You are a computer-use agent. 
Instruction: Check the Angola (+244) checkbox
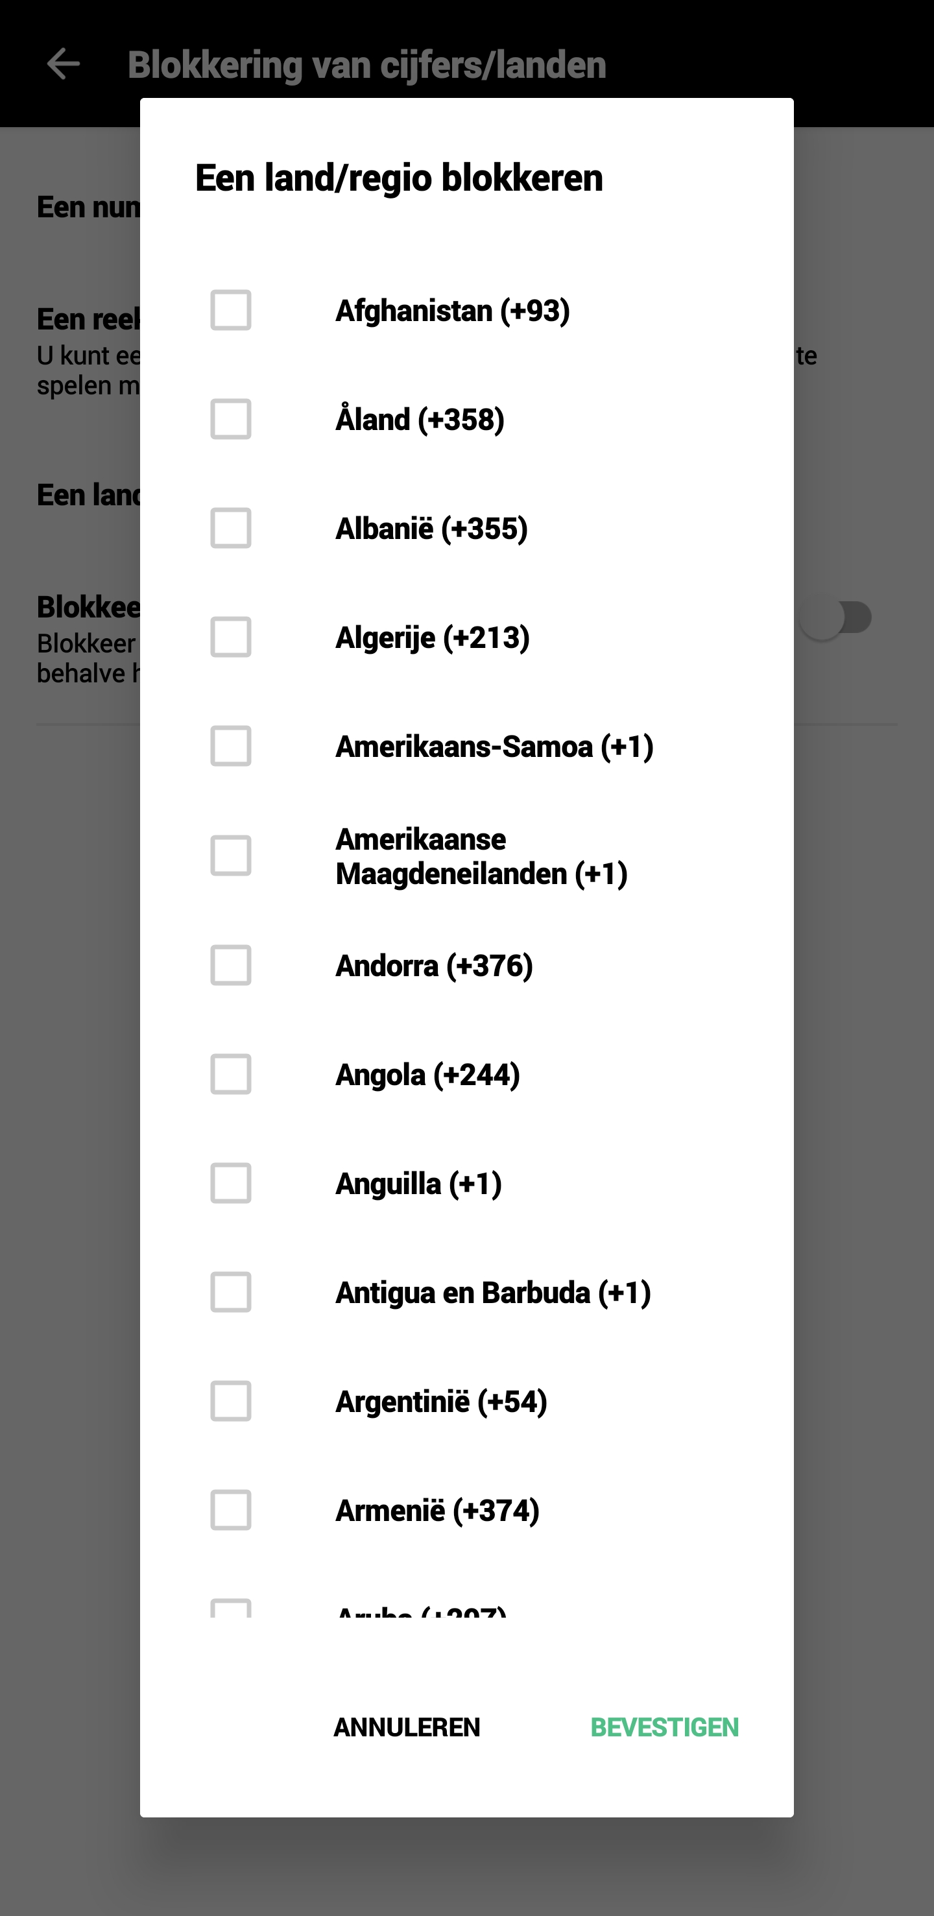coord(230,1074)
